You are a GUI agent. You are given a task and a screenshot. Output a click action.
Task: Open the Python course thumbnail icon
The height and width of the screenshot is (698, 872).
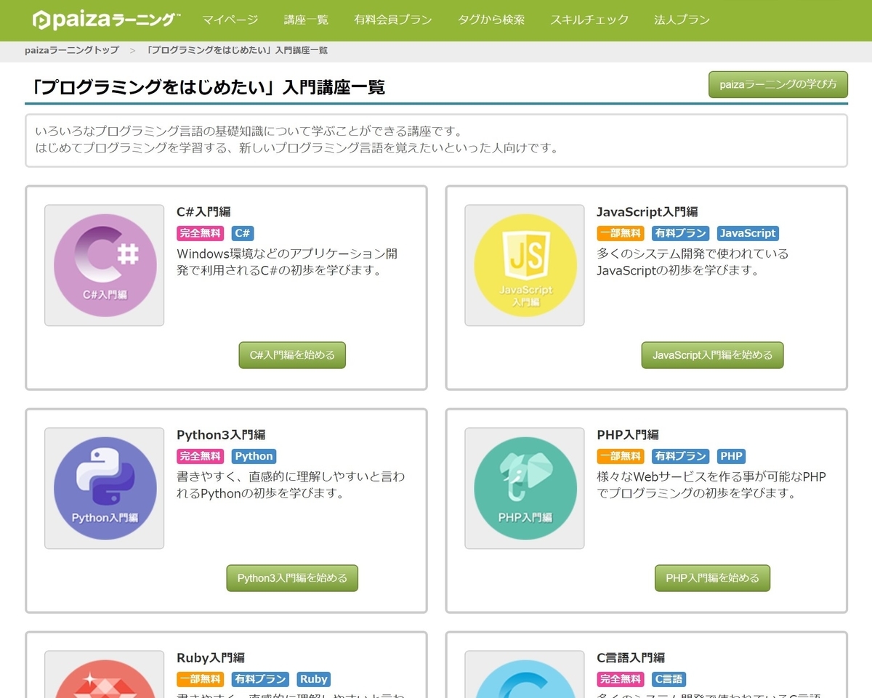pos(105,488)
